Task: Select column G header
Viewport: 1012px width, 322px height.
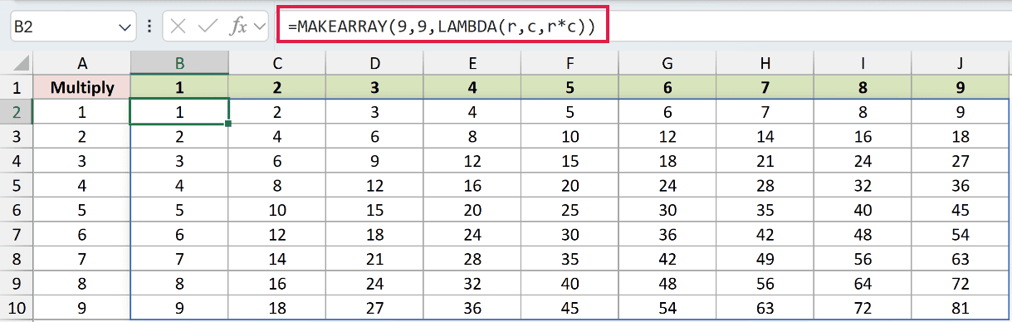Action: click(x=667, y=63)
